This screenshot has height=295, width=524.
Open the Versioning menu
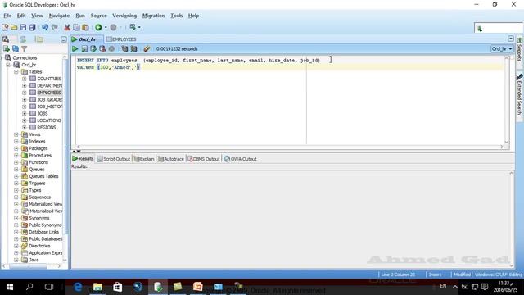124,16
